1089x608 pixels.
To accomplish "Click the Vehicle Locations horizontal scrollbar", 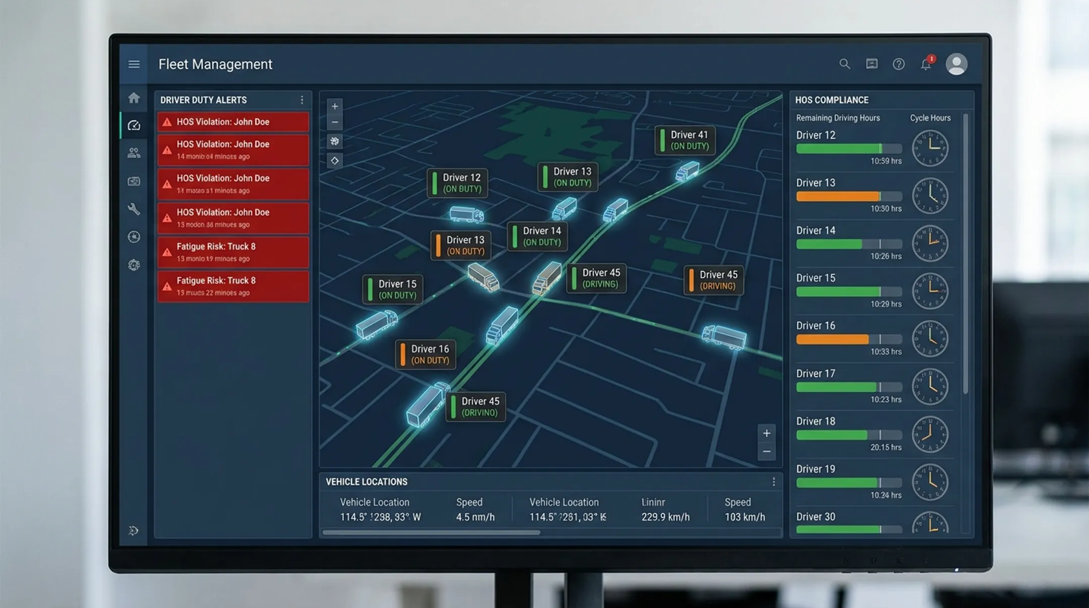I will pos(431,532).
